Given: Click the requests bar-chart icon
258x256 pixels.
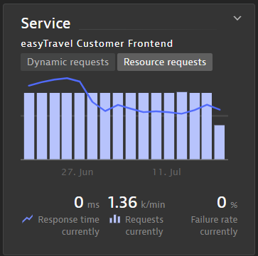Looking at the screenshot, I should click(x=115, y=219).
